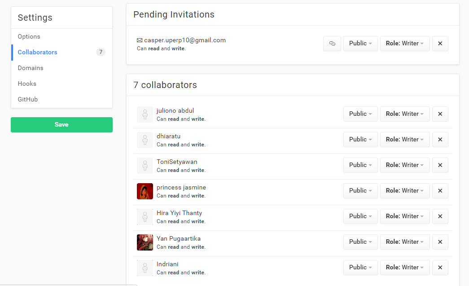Copy invitation link for casper.uperp10@gmail.com

(x=332, y=44)
